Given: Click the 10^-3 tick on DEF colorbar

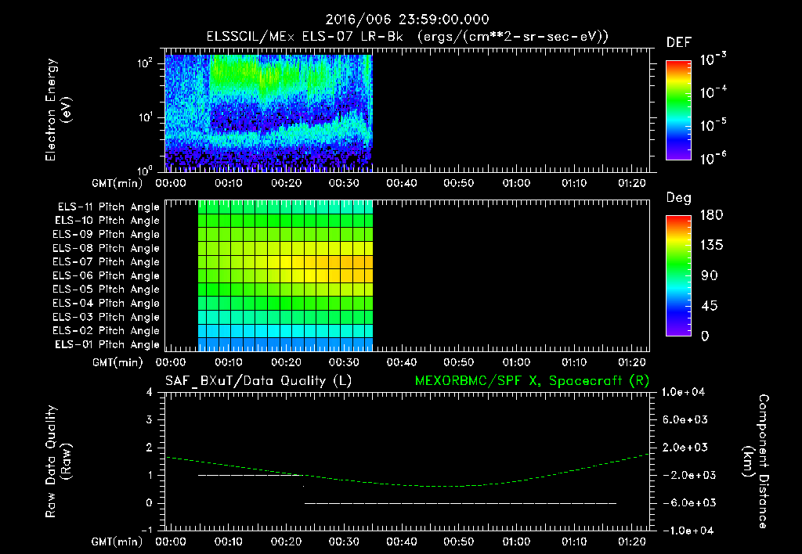Looking at the screenshot, I should 713,59.
